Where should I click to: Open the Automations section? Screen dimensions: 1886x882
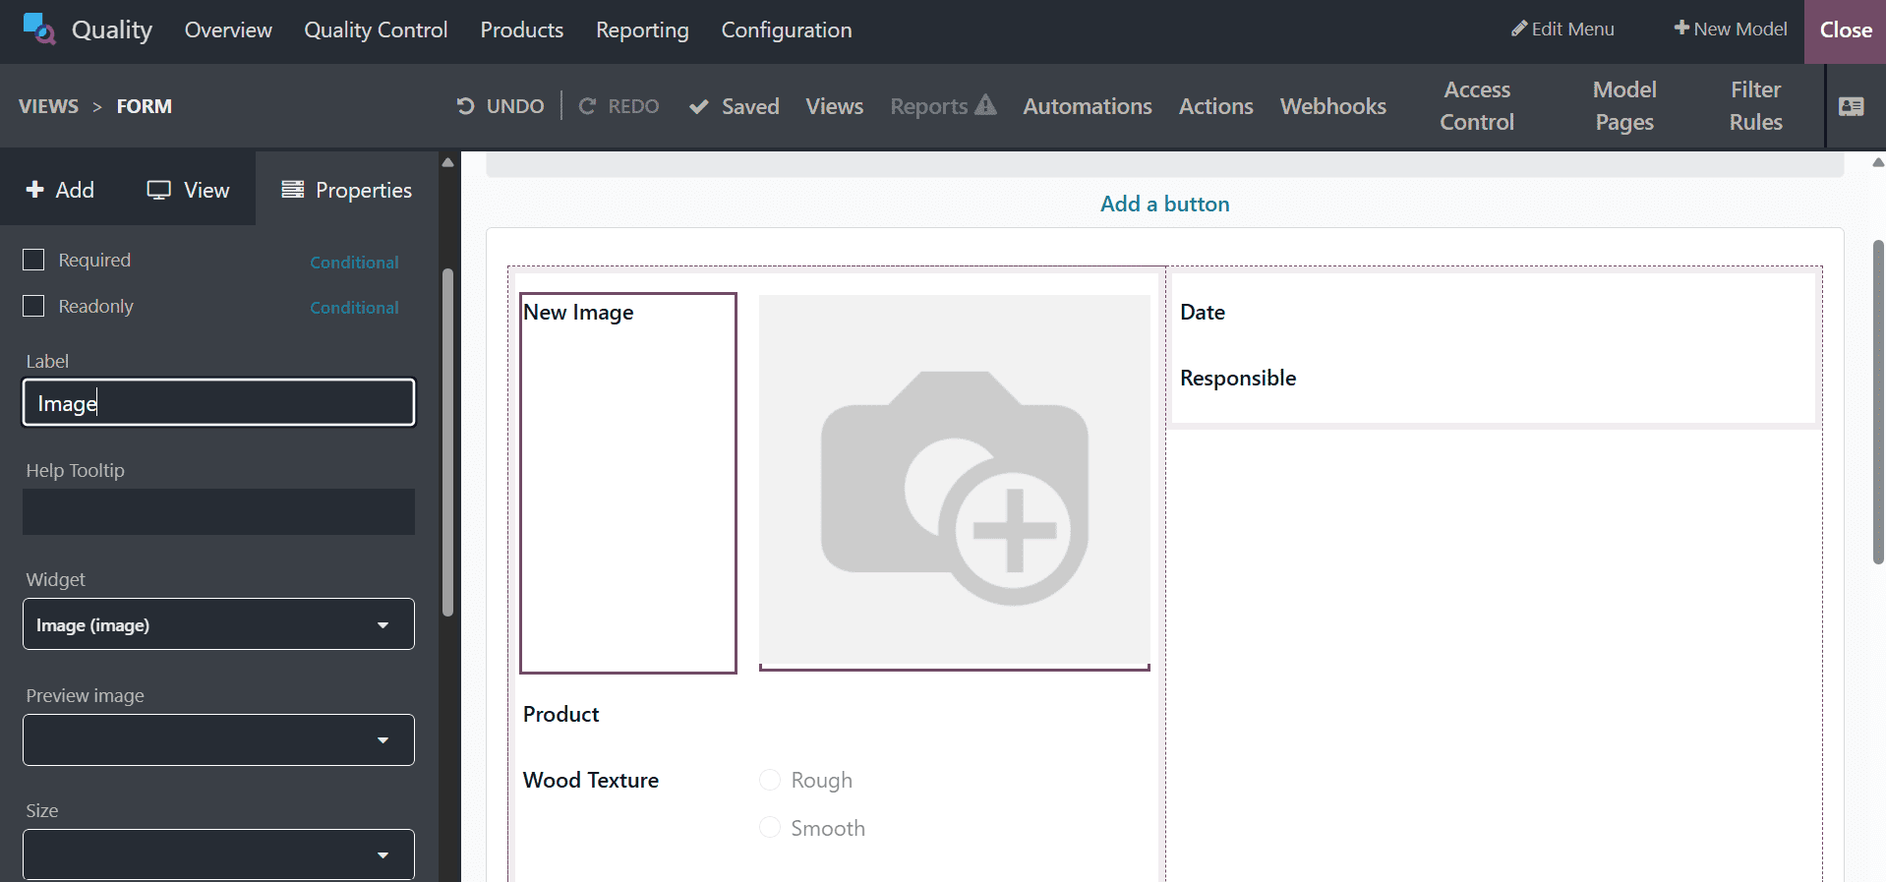coord(1088,106)
